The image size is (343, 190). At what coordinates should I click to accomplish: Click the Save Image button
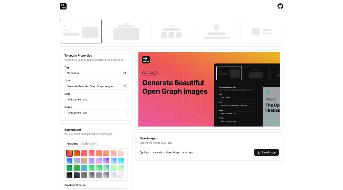point(266,152)
